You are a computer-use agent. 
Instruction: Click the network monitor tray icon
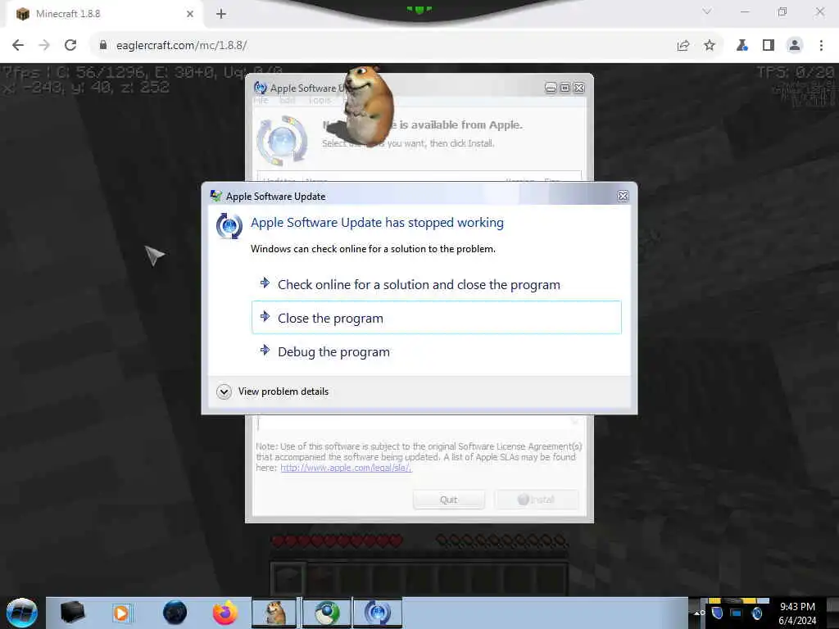[737, 613]
